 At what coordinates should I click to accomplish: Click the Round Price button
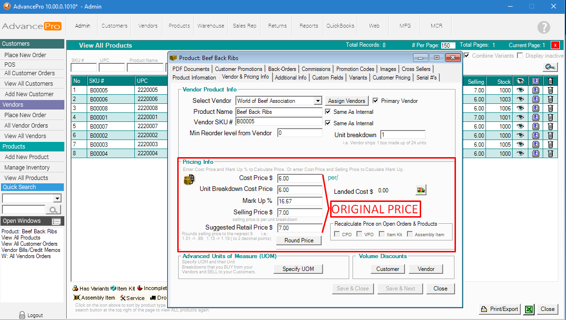[299, 240]
